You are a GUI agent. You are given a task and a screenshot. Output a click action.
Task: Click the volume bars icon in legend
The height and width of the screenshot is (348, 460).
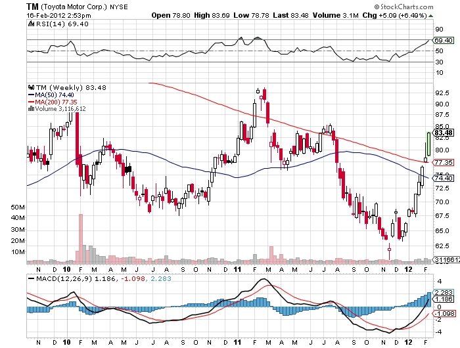pyautogui.click(x=31, y=109)
